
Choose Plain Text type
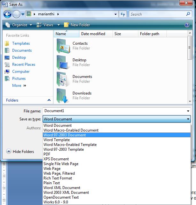(x=116, y=183)
